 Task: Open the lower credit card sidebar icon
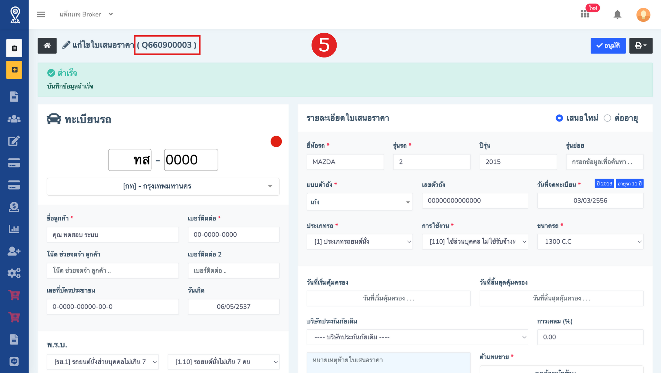[14, 185]
